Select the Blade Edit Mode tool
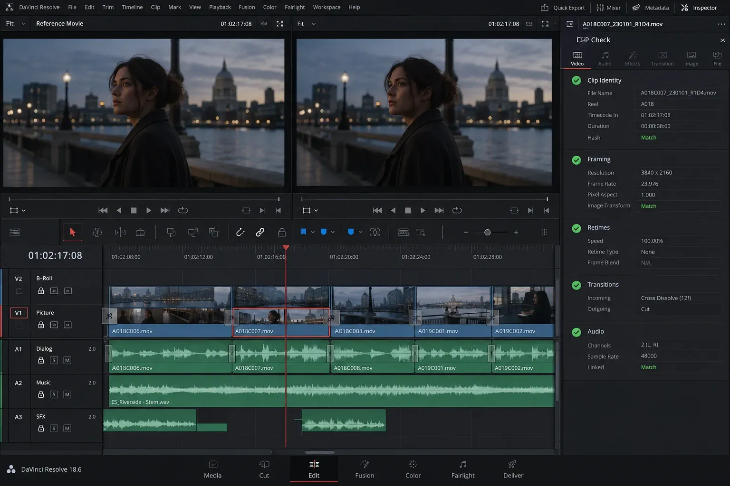This screenshot has height=486, width=730. coord(140,232)
